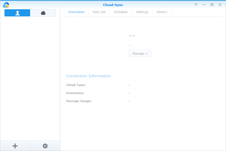
Task: Open help with the question mark icon
Action: (196, 5)
